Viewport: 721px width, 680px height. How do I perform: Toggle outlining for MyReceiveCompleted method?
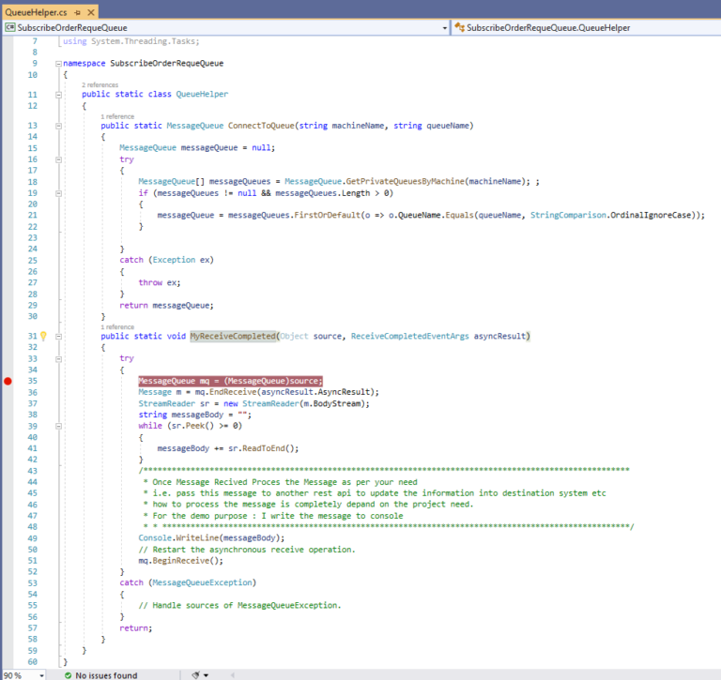[59, 336]
